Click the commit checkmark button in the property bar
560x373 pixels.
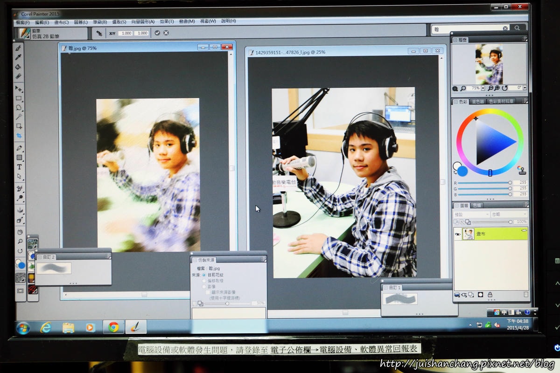157,33
